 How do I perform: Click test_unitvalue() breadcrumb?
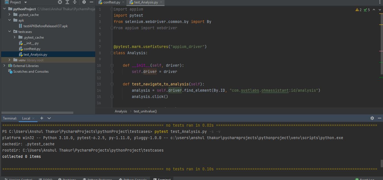(145, 111)
